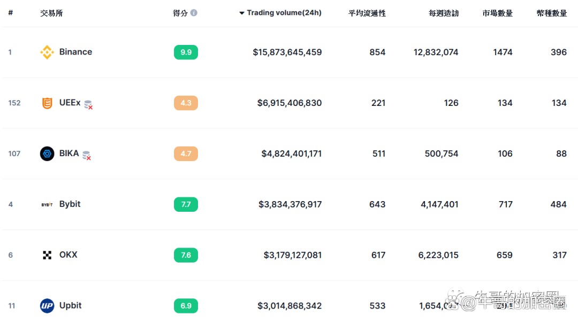The height and width of the screenshot is (323, 578).
Task: Click the 4.7 score badge for BIKA
Action: 186,153
